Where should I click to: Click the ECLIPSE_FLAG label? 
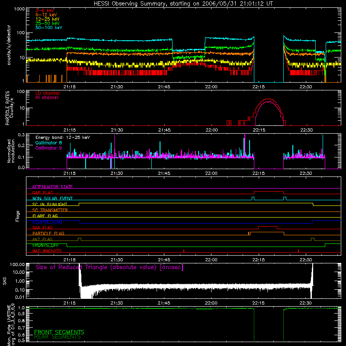[x=47, y=222]
